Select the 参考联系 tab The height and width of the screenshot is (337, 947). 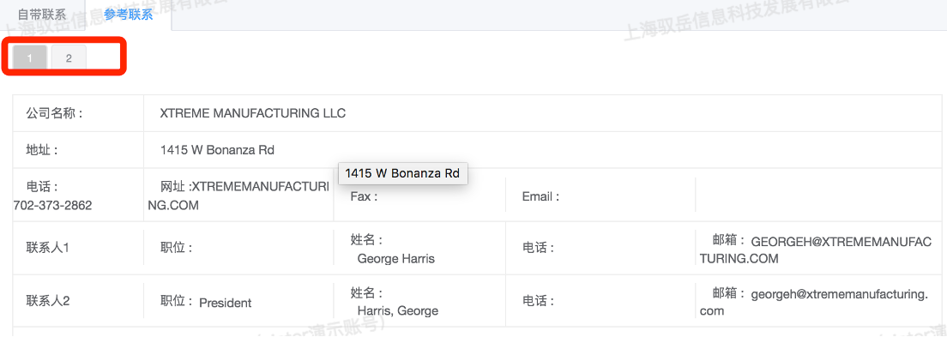128,15
